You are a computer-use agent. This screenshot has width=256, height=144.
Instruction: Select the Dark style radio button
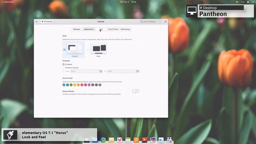pyautogui.click(x=88, y=50)
